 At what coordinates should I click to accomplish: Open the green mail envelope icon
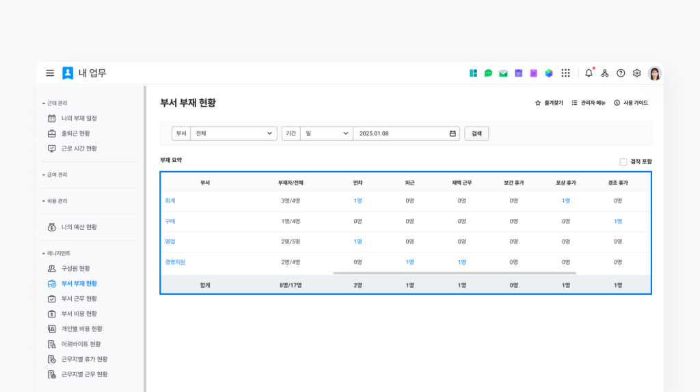[503, 73]
